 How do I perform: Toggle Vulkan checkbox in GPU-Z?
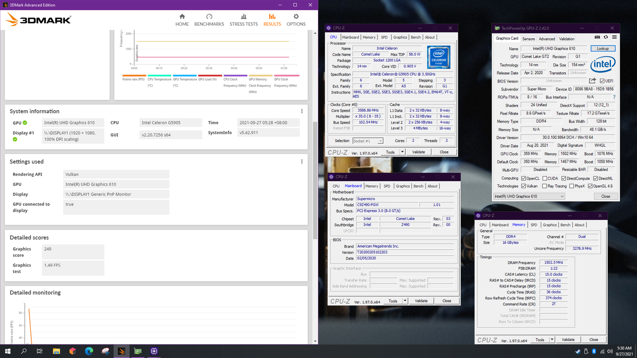pos(524,186)
